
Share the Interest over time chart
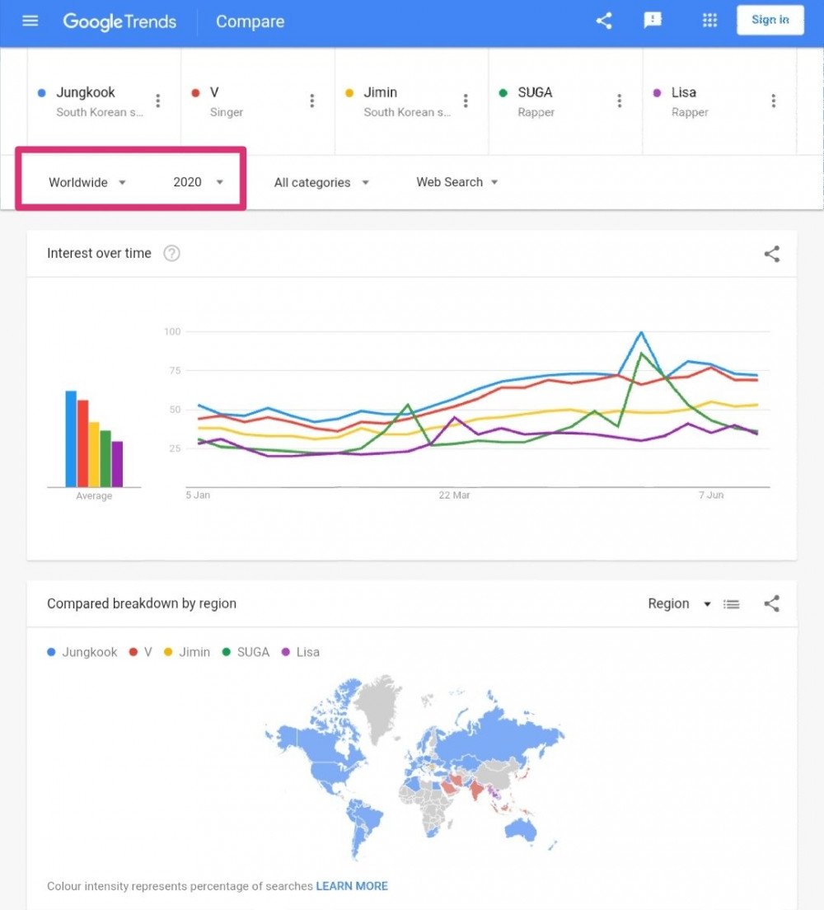pos(771,254)
